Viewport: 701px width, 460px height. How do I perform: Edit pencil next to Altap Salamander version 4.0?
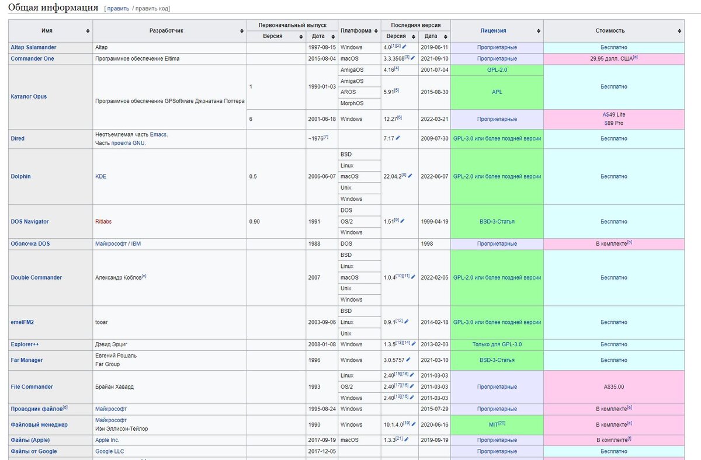pos(404,47)
